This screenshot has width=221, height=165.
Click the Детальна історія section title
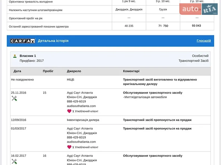[x=53, y=41]
